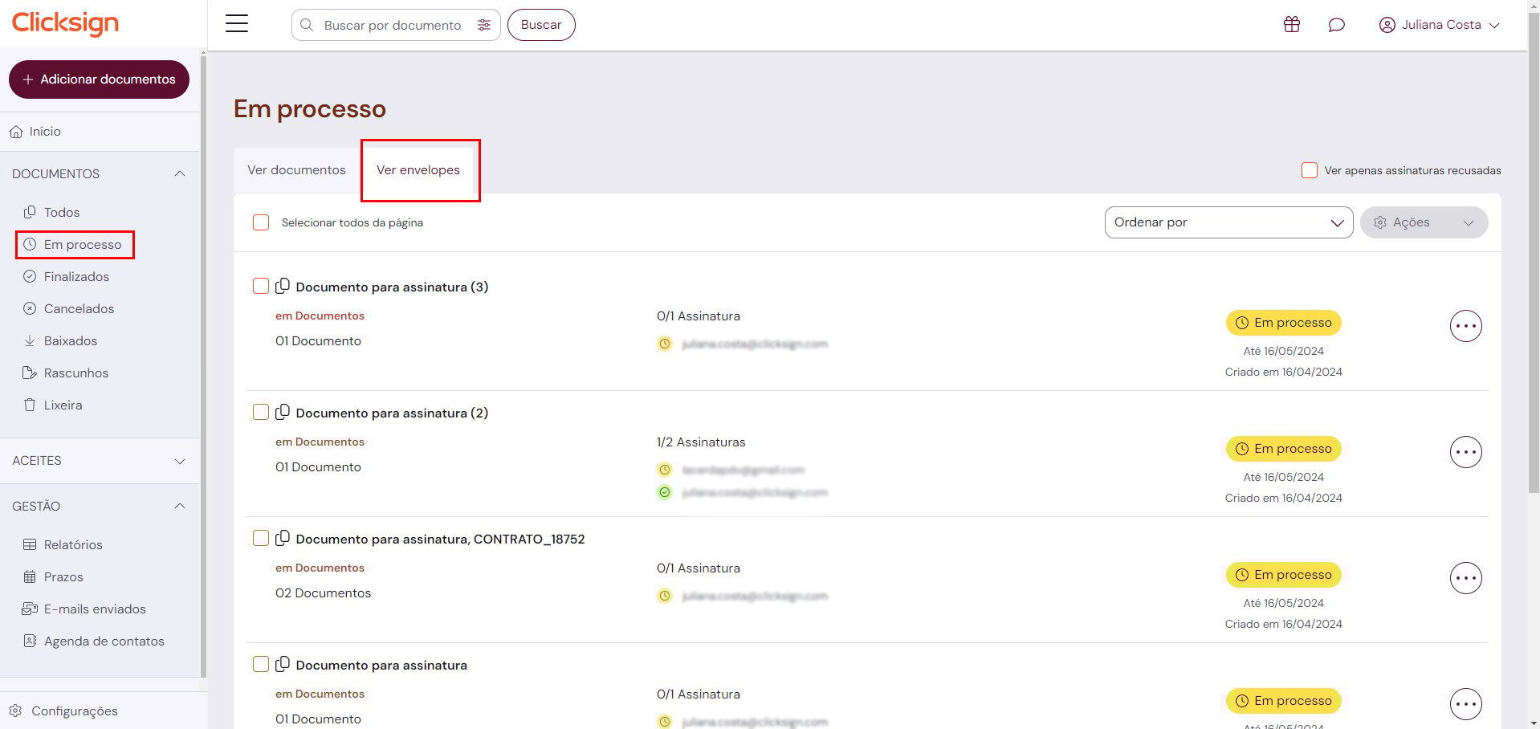Click the Clicksign logo
The height and width of the screenshot is (729, 1540).
click(65, 23)
